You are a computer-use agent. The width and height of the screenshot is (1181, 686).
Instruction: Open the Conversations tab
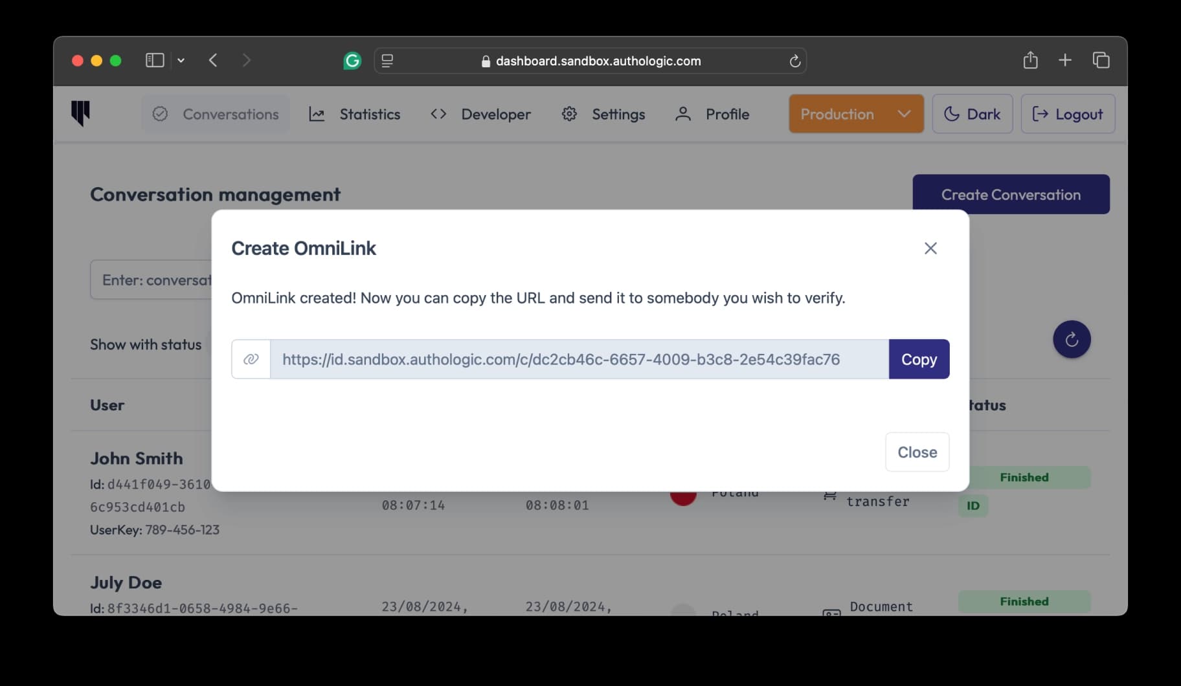pos(216,114)
